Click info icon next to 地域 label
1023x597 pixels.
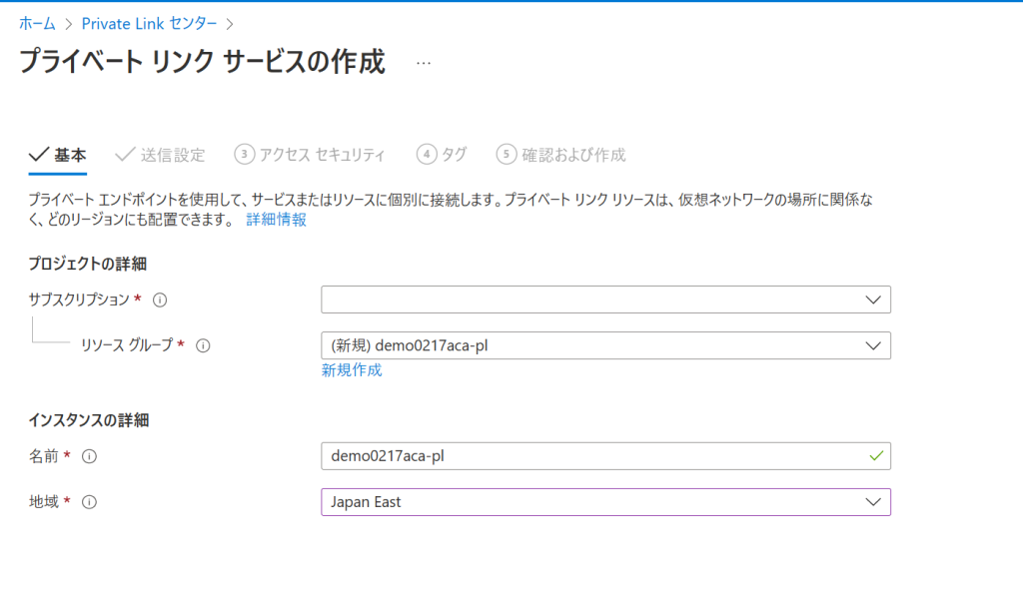[x=89, y=502]
